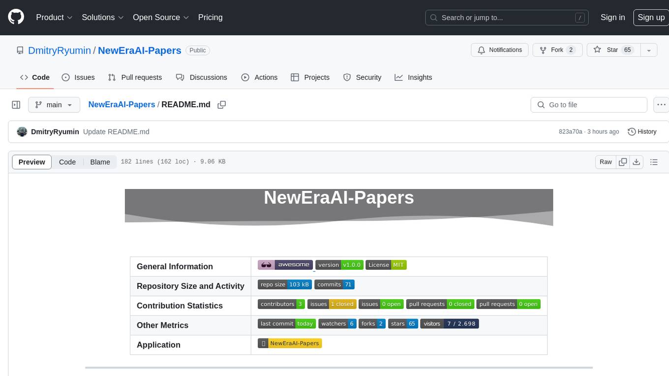Open the more file actions menu
This screenshot has width=669, height=376.
661,105
